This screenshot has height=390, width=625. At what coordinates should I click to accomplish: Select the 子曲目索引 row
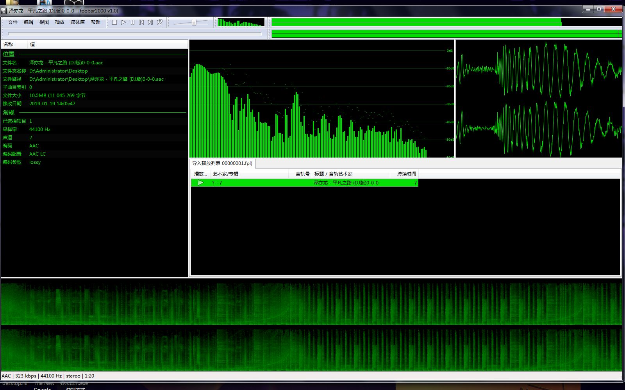point(95,87)
